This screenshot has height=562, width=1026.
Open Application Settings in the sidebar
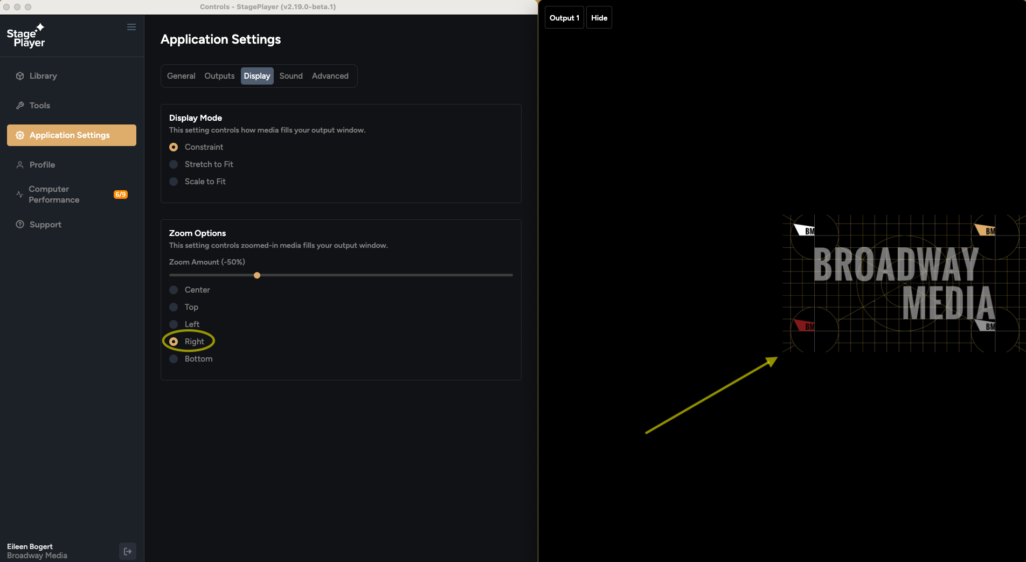point(72,135)
